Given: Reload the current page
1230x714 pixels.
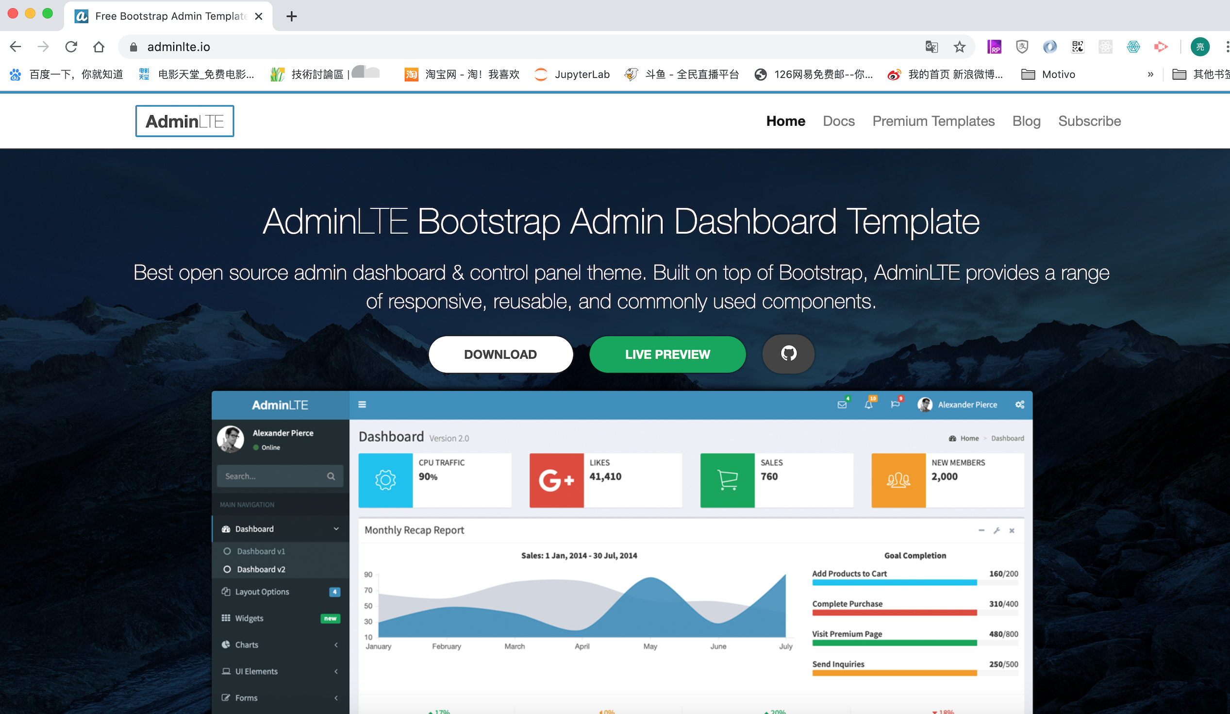Looking at the screenshot, I should click(x=71, y=47).
